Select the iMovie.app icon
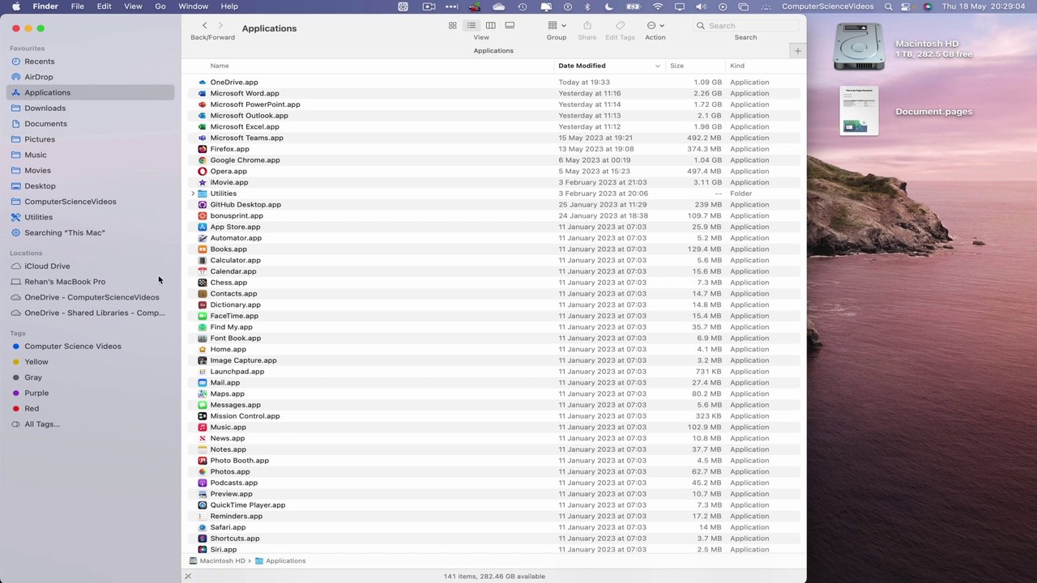Viewport: 1037px width, 583px height. coord(203,182)
